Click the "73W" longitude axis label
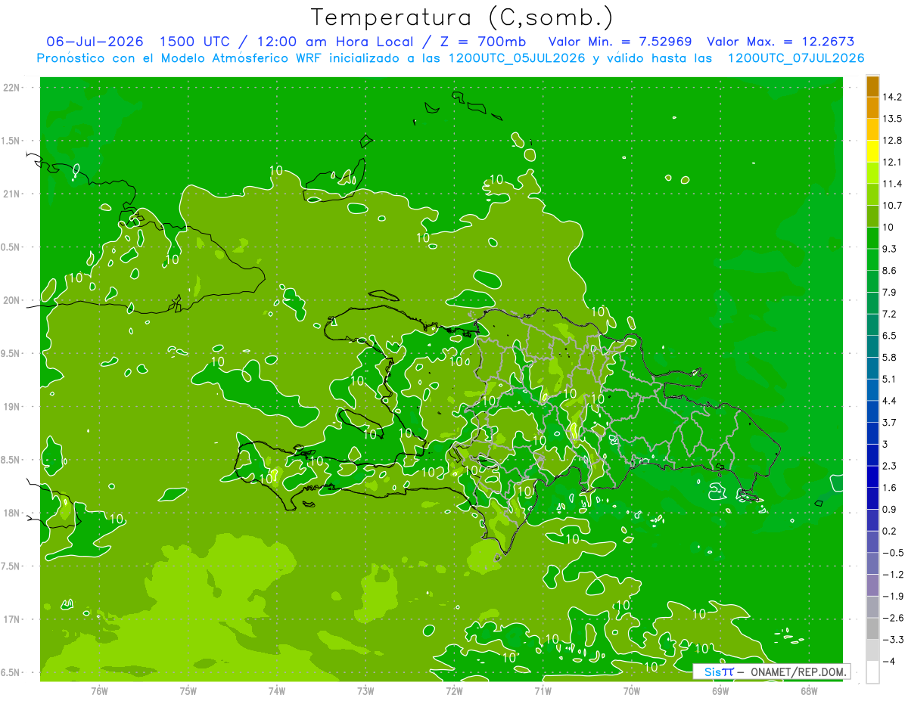908x701 pixels. point(365,690)
